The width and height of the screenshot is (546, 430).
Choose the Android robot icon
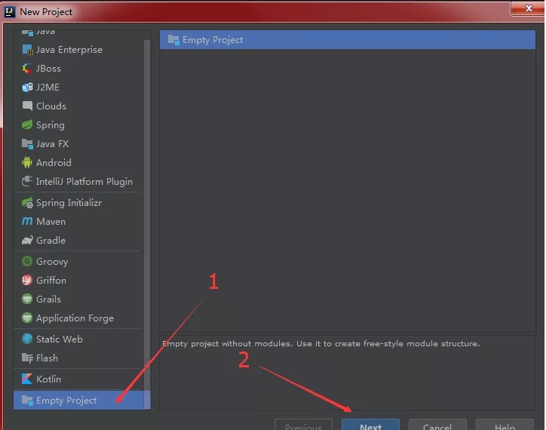pos(27,162)
